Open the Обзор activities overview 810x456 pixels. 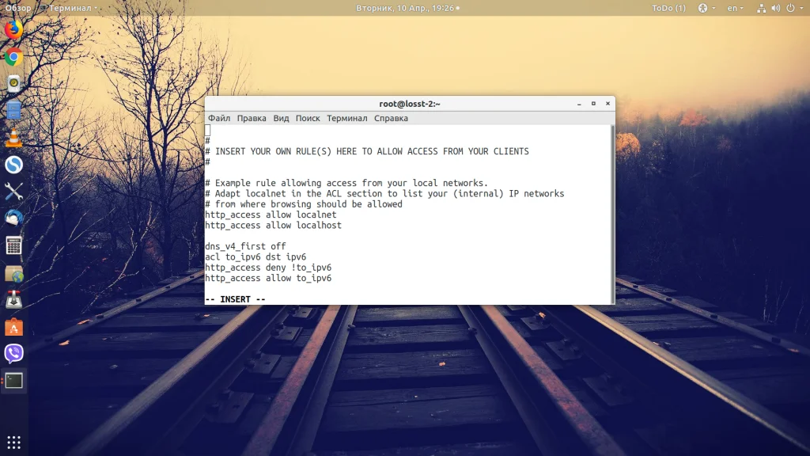(18, 8)
